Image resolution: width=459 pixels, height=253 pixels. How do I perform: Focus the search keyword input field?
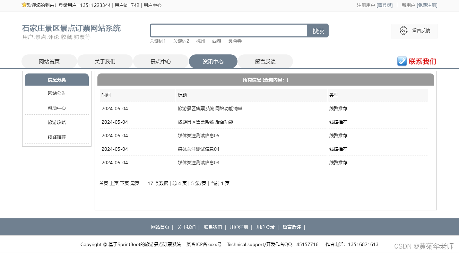(228, 30)
